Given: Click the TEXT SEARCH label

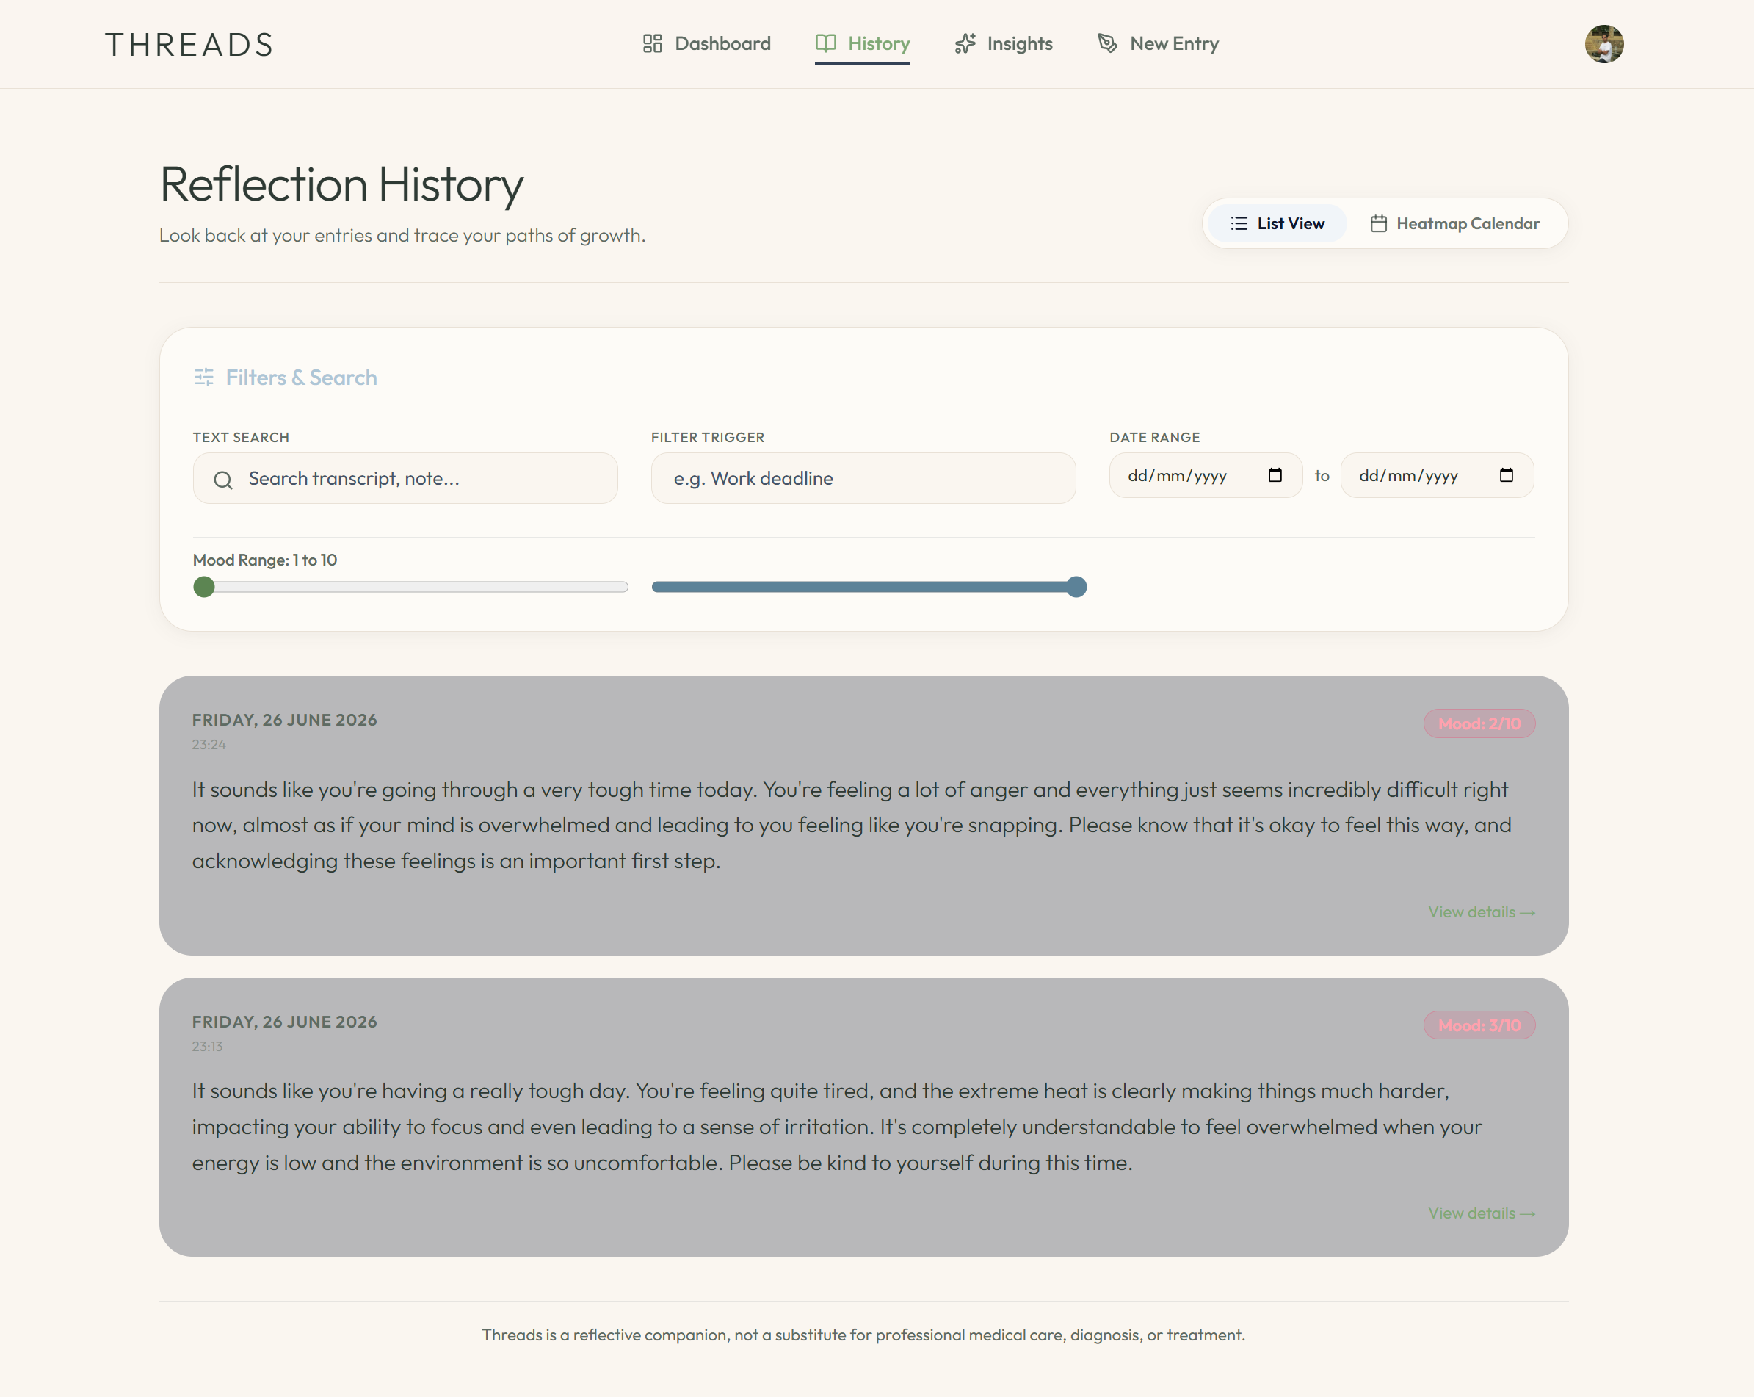Looking at the screenshot, I should point(241,437).
